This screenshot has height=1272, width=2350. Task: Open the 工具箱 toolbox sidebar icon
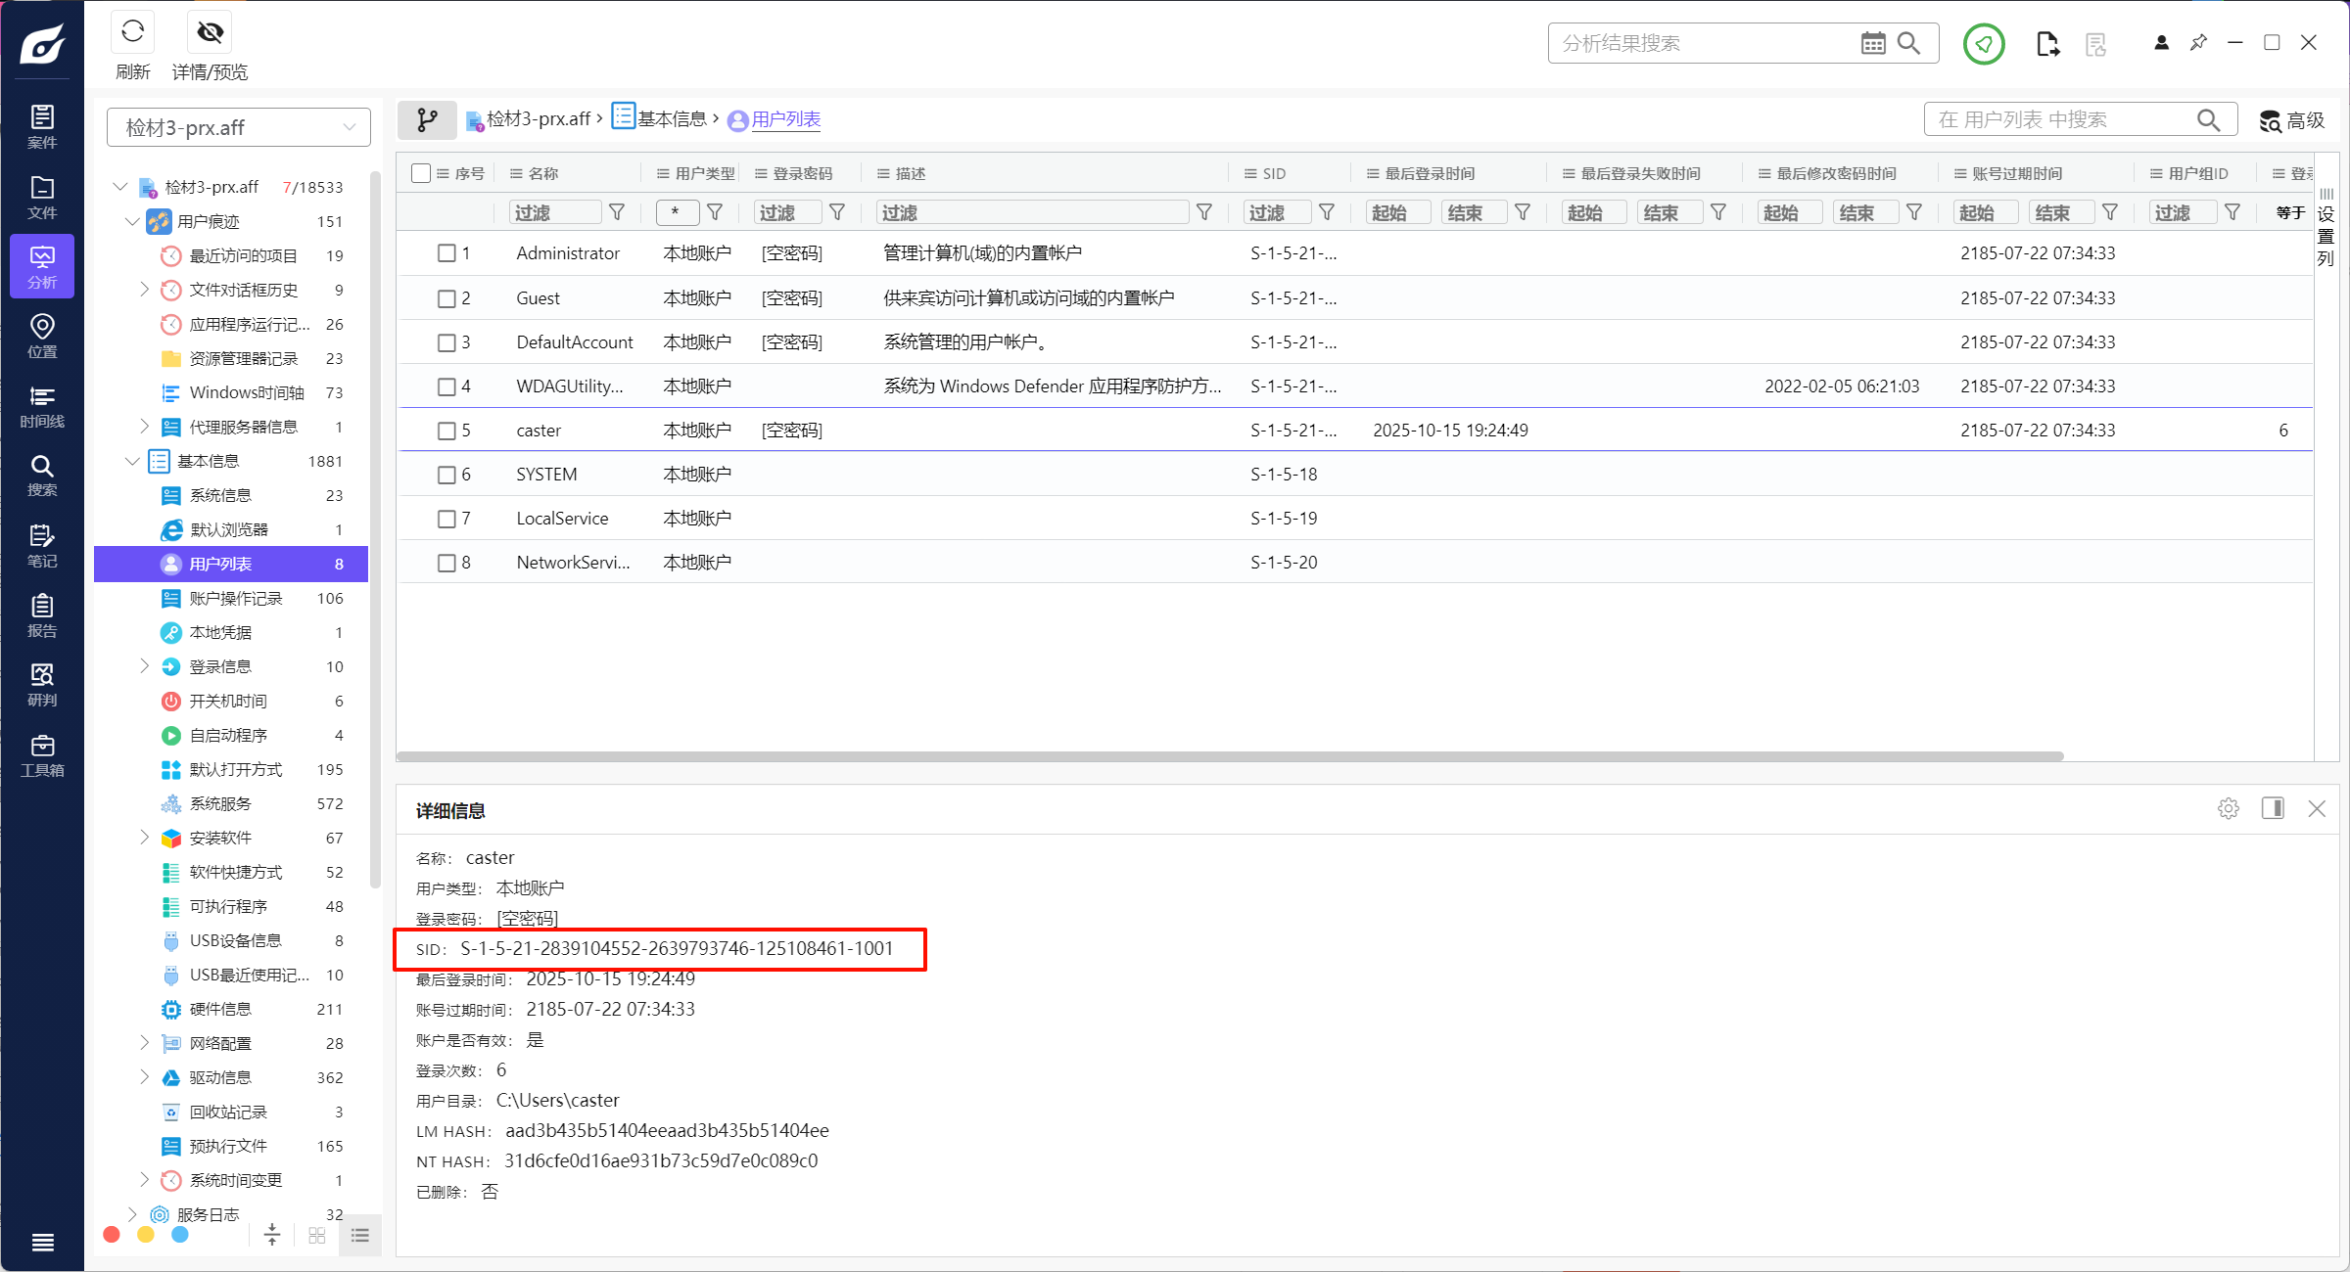[x=42, y=755]
